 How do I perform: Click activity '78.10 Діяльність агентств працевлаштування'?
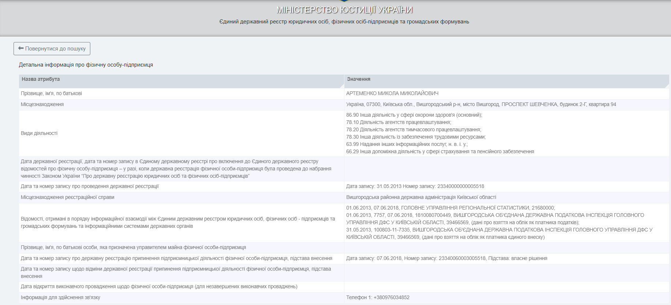click(x=399, y=123)
